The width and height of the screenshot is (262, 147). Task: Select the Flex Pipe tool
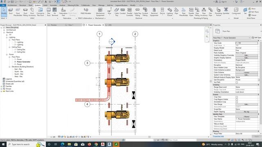[210, 12]
